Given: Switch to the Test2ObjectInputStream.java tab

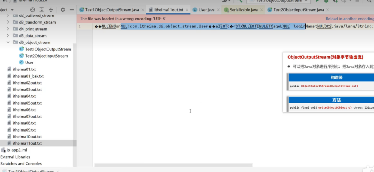Looking at the screenshot, I should 295,10.
